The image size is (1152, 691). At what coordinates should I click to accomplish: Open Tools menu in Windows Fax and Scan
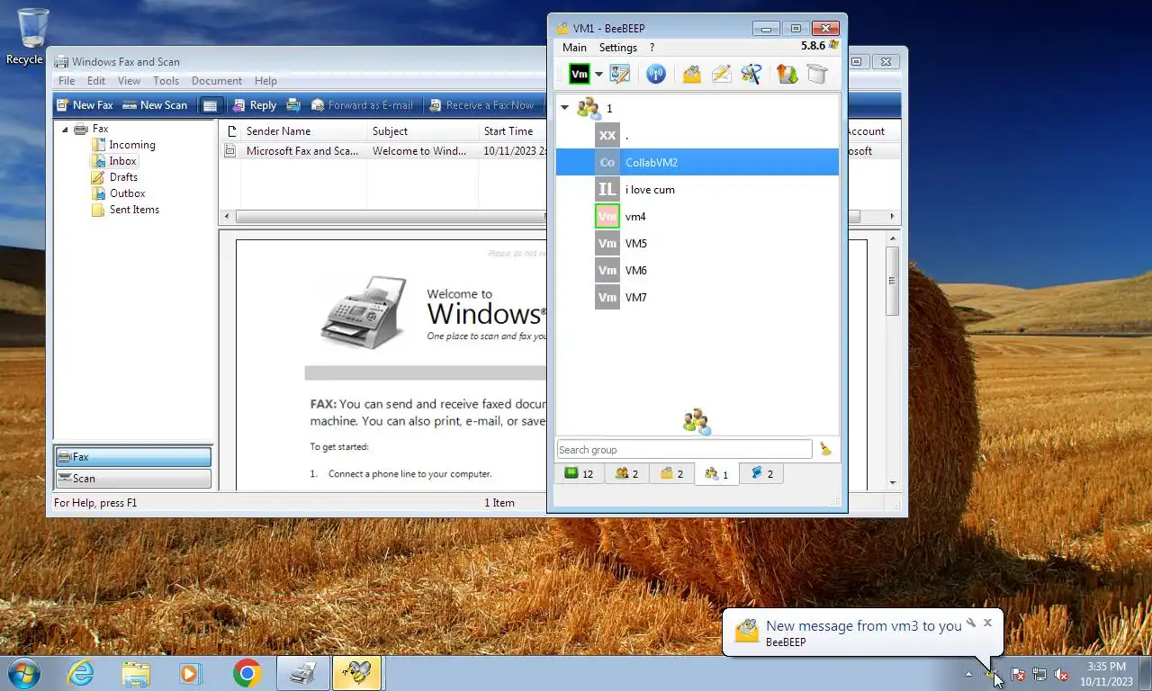point(166,81)
